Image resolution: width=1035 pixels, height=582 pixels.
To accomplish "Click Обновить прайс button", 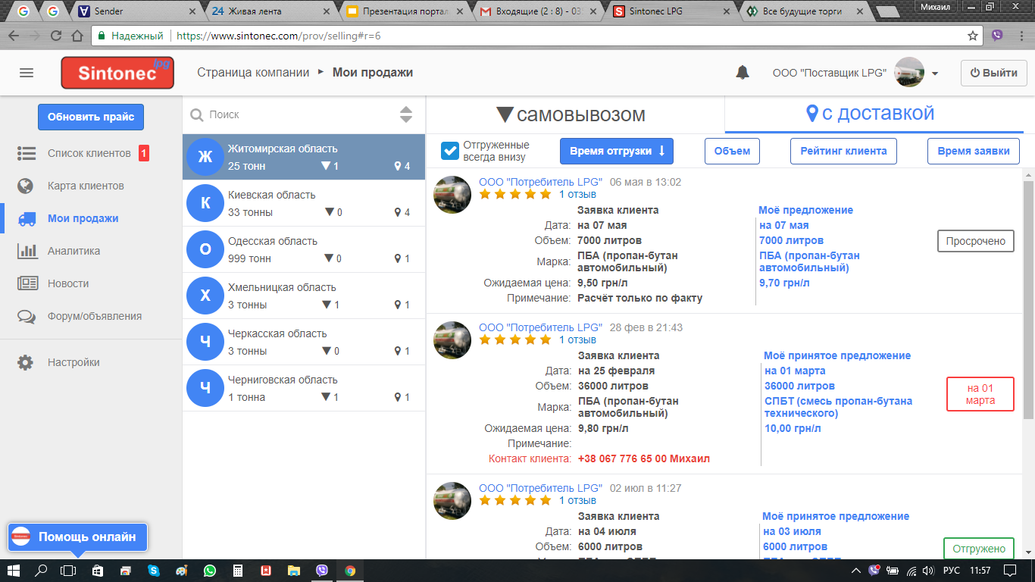I will click(x=91, y=117).
